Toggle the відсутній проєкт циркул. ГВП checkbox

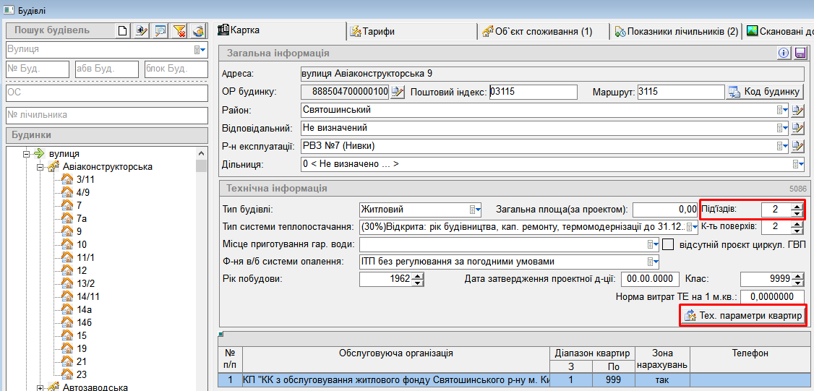click(668, 244)
